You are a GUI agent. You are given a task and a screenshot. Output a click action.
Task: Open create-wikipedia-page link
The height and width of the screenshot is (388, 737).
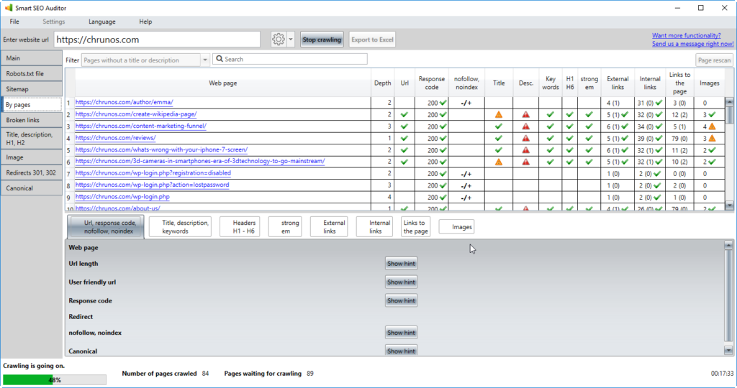pyautogui.click(x=136, y=114)
